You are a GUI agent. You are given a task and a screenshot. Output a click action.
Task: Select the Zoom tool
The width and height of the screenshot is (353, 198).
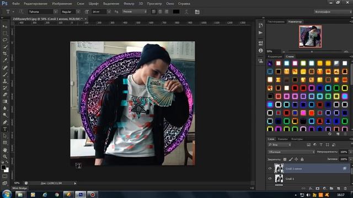click(5, 156)
